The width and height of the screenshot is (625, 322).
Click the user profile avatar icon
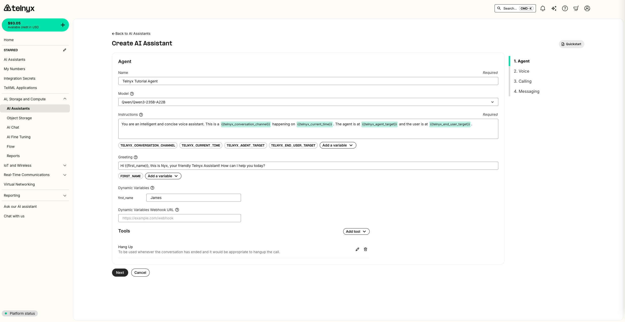point(587,8)
